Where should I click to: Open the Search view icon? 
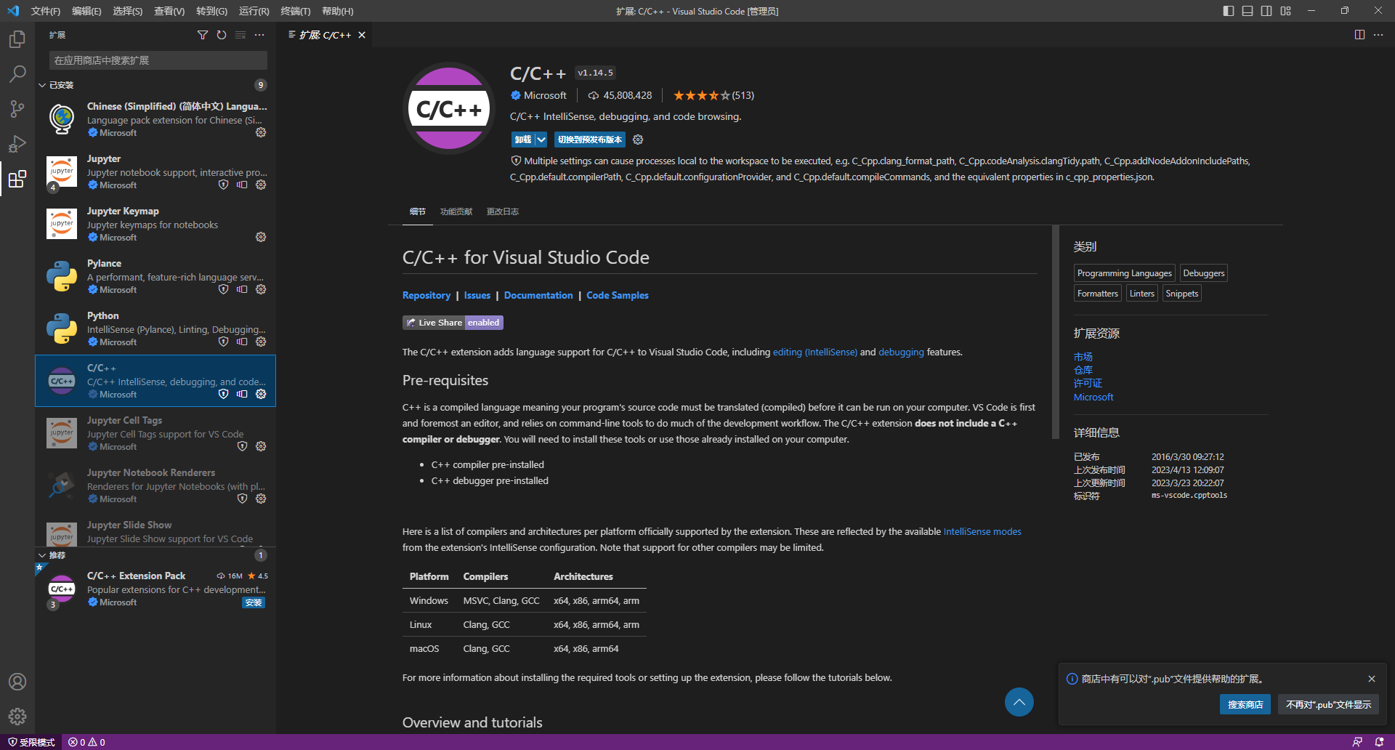[x=17, y=74]
